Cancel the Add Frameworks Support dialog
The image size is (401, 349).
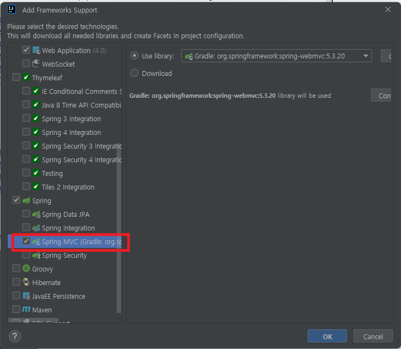click(373, 336)
